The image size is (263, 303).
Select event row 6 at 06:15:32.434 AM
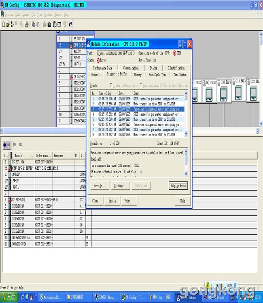[138, 124]
